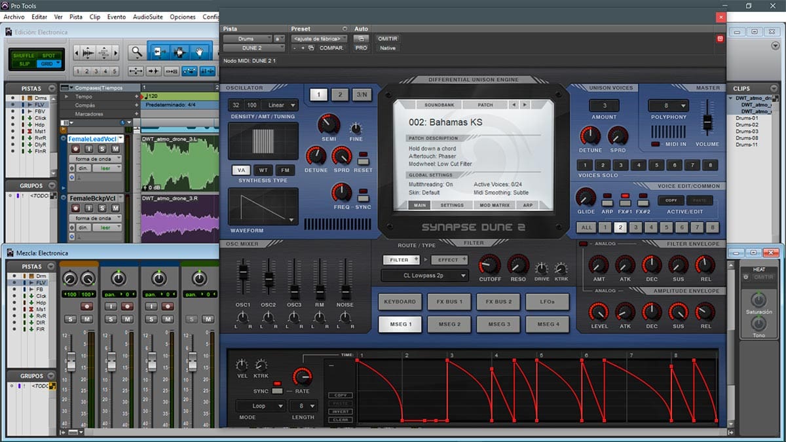Click the filter CUTOFF knob
The height and width of the screenshot is (442, 786).
(x=489, y=265)
